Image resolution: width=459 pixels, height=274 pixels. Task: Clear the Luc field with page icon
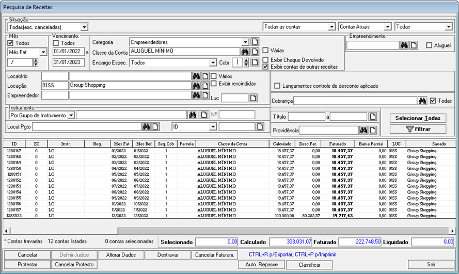[253, 98]
